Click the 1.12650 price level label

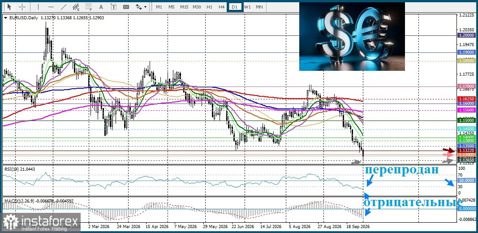(x=467, y=160)
